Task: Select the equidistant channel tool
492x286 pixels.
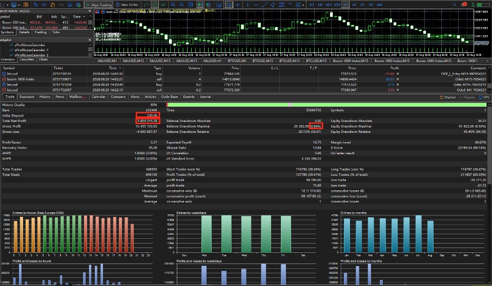Action: pyautogui.click(x=273, y=5)
